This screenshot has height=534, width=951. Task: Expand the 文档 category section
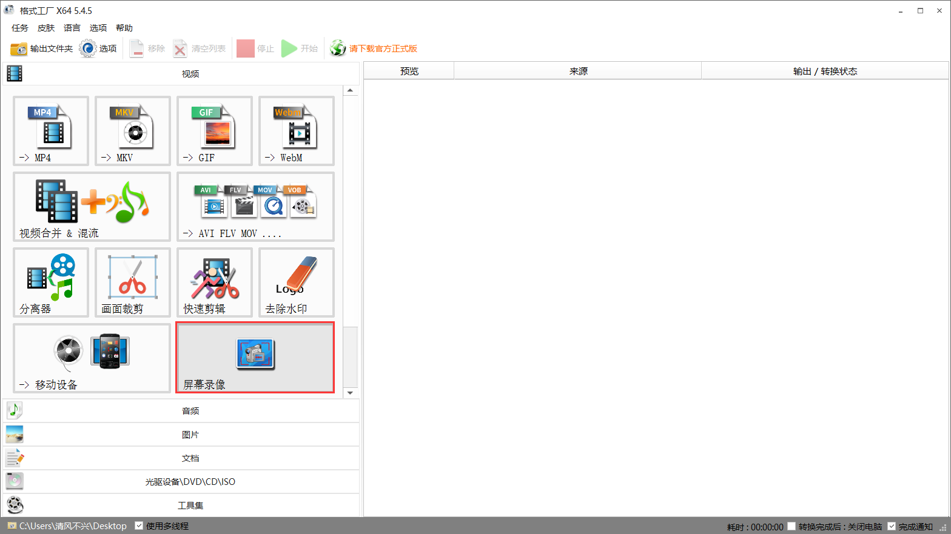(x=181, y=458)
